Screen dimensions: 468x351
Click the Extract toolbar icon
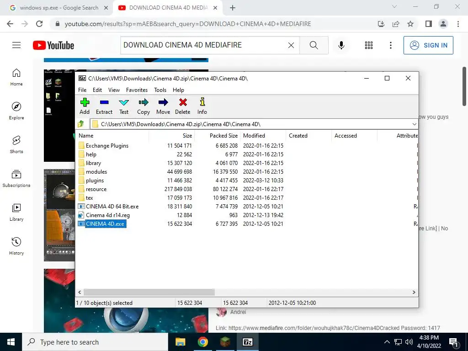(104, 106)
